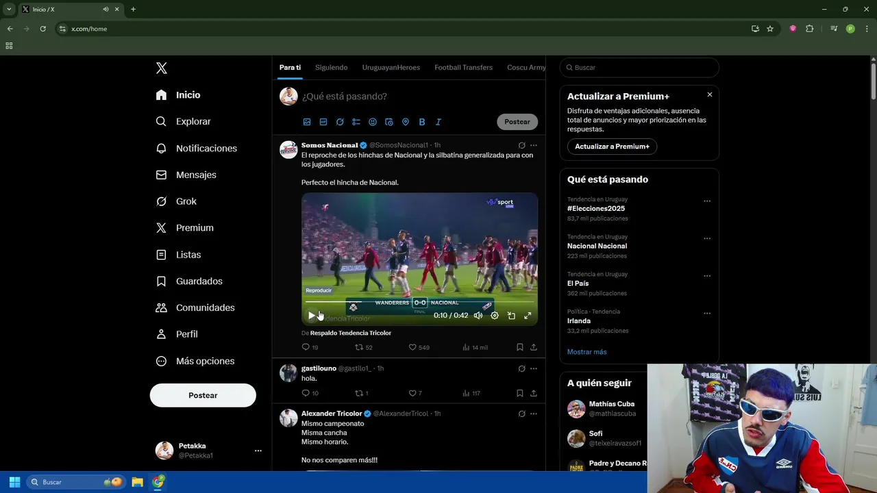The image size is (877, 493).
Task: Open the Respaldo Tendencia Tricolor link
Action: pyautogui.click(x=351, y=333)
